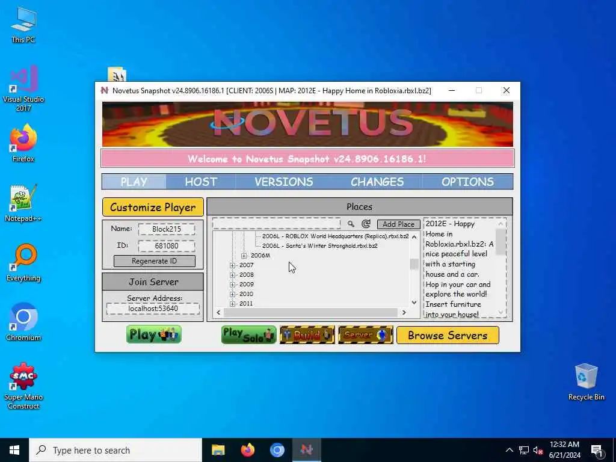
Task: Click the map description scroll down arrow
Action: pyautogui.click(x=500, y=312)
